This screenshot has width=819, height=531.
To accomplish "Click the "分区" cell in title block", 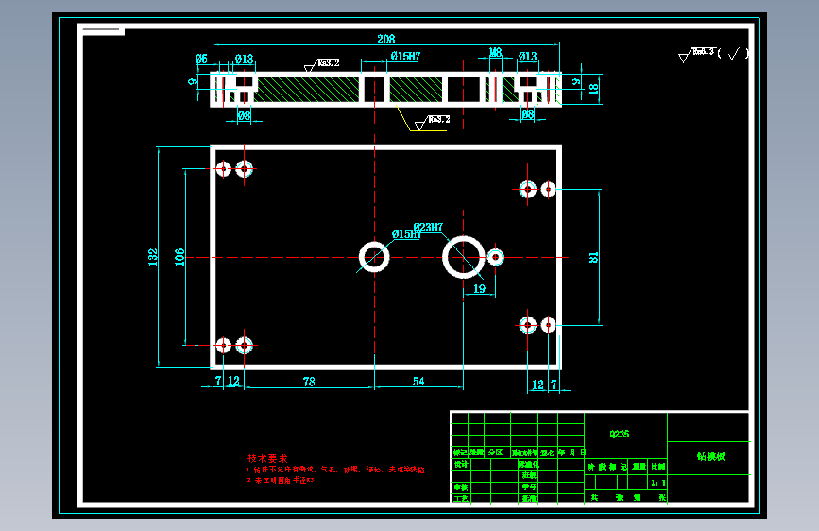I will (496, 453).
